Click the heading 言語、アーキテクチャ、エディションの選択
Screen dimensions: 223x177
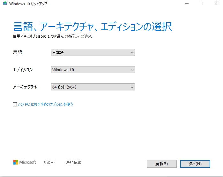pos(93,27)
